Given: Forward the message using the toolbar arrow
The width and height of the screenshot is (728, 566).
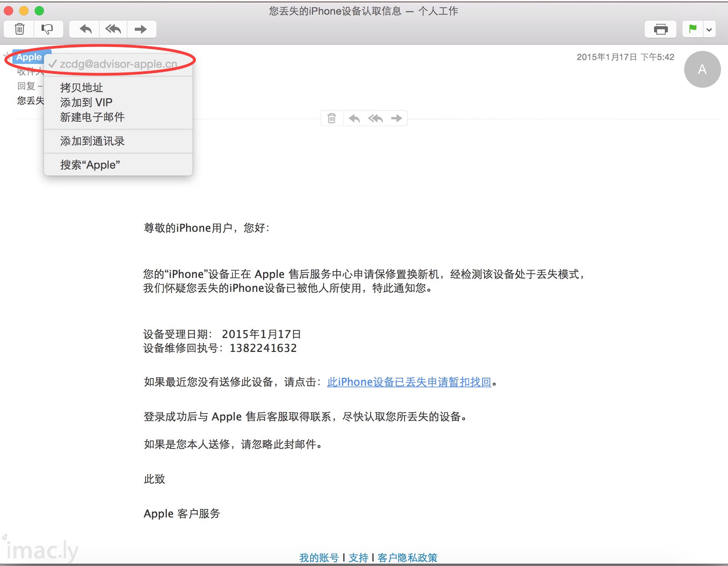Looking at the screenshot, I should (x=141, y=29).
